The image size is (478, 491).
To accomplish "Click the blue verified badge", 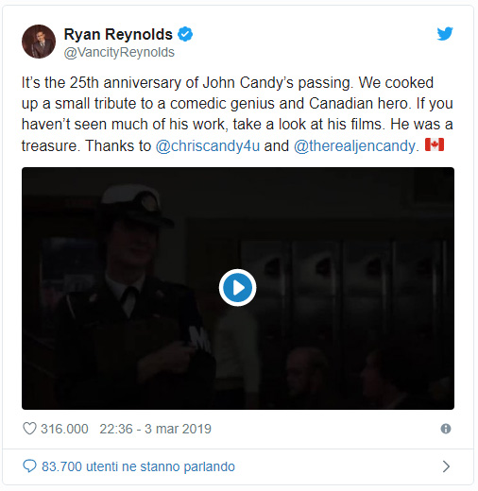I will pyautogui.click(x=185, y=34).
